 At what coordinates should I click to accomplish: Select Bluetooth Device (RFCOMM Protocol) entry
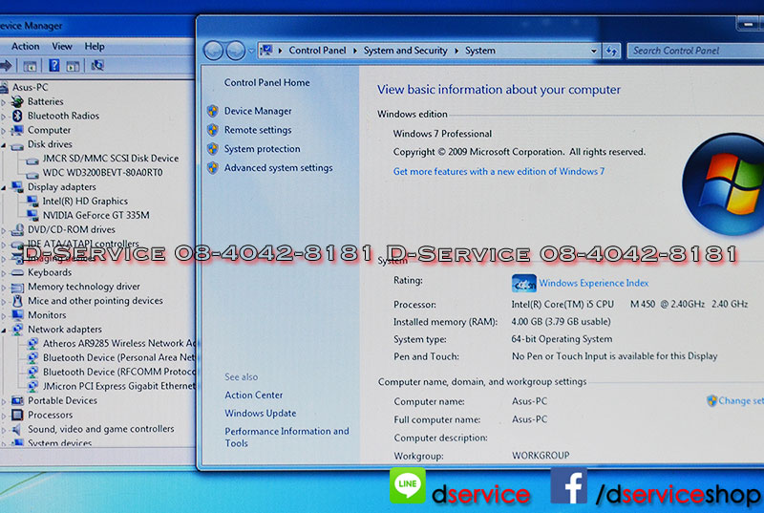[x=118, y=372]
